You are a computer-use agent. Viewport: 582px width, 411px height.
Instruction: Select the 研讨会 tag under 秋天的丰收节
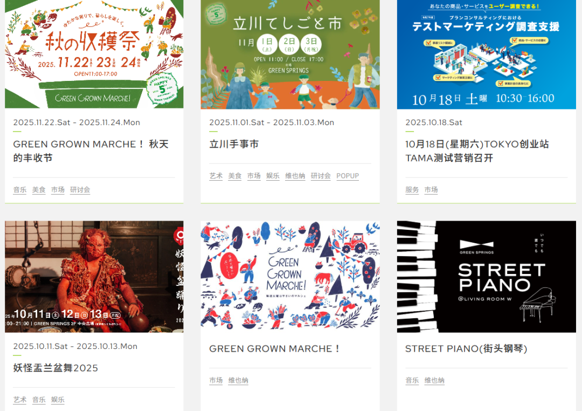pos(80,190)
